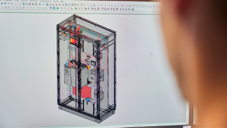The height and width of the screenshot is (128, 227).
Task: Click the zoom in magnifier icon
Action: tap(30, 4)
